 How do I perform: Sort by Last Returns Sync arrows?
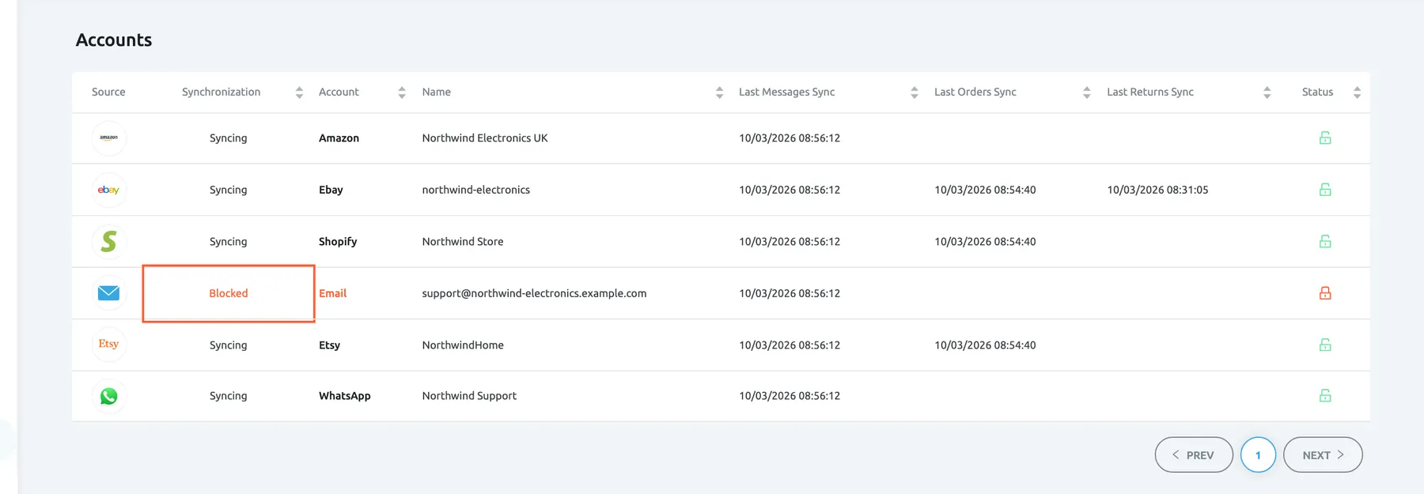(1267, 92)
